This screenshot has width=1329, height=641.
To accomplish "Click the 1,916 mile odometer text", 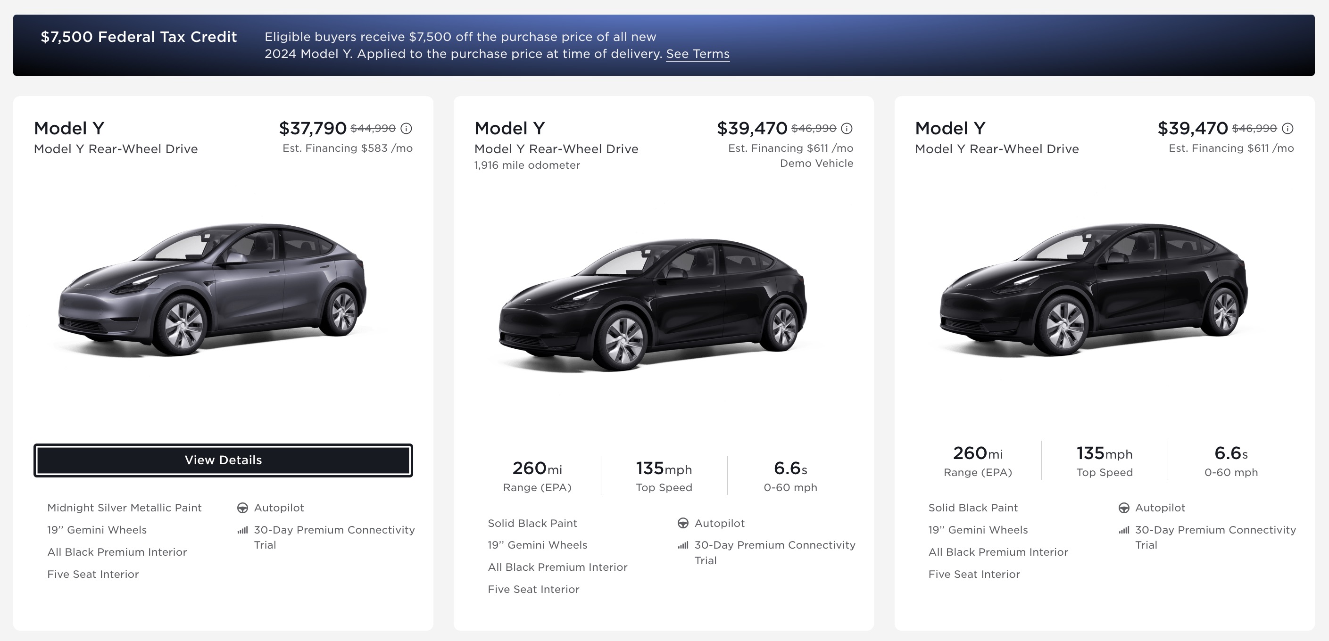I will 526,165.
